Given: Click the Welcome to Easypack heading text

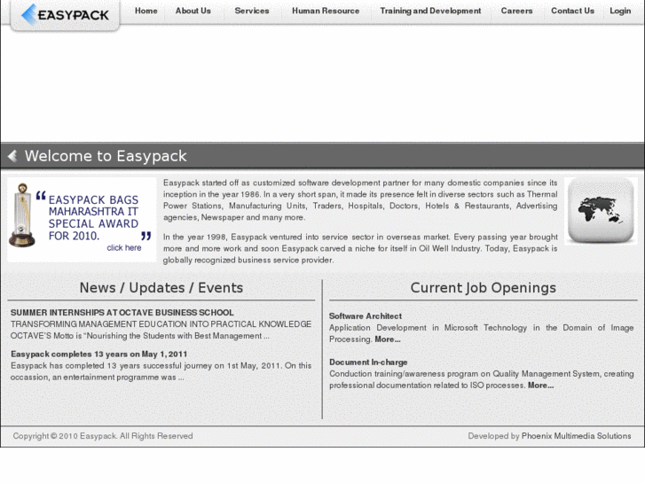Looking at the screenshot, I should click(x=106, y=156).
